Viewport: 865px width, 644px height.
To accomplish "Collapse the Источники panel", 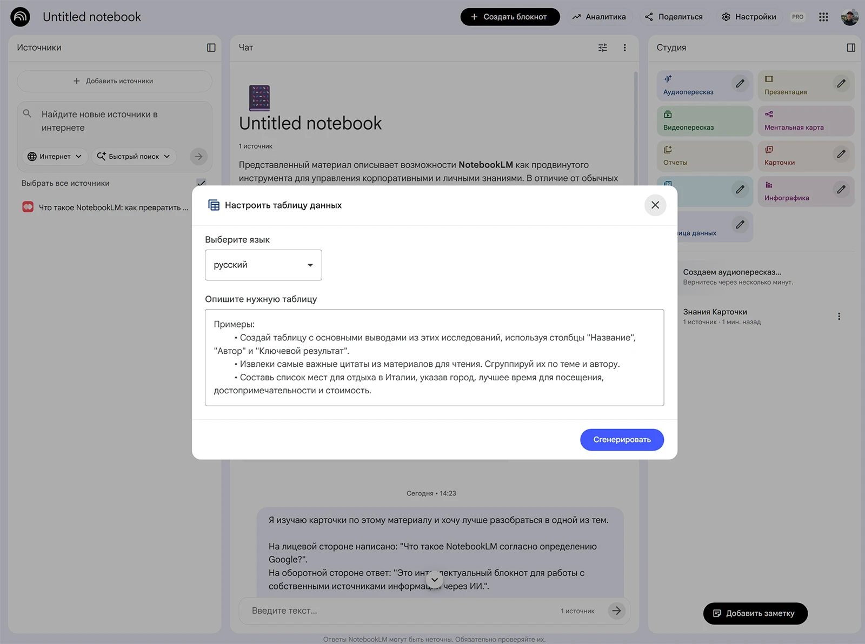I will 211,48.
